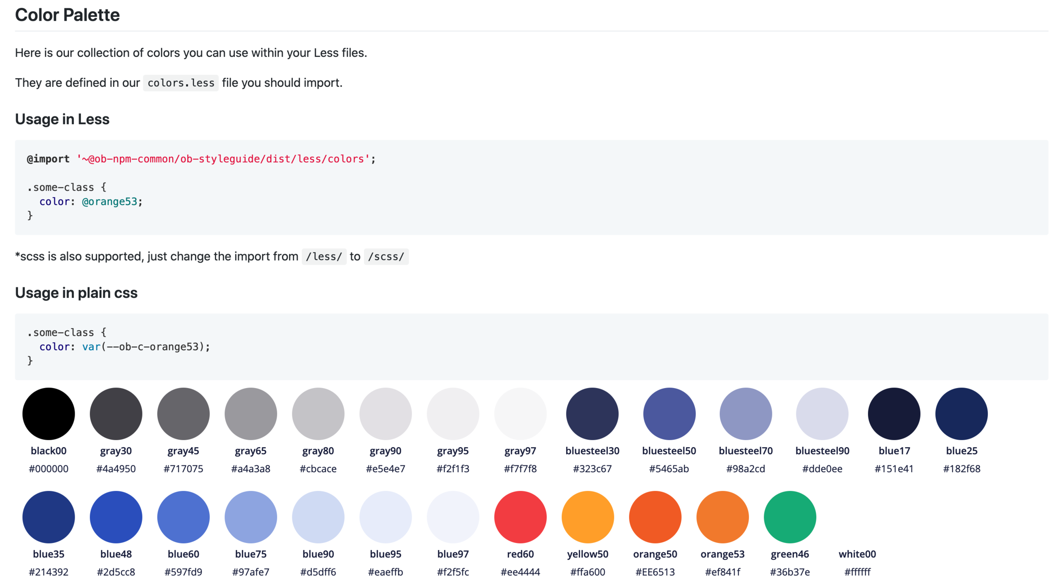Viewport: 1050px width, 586px height.
Task: Click the bluesteel70 color circle
Action: (745, 413)
